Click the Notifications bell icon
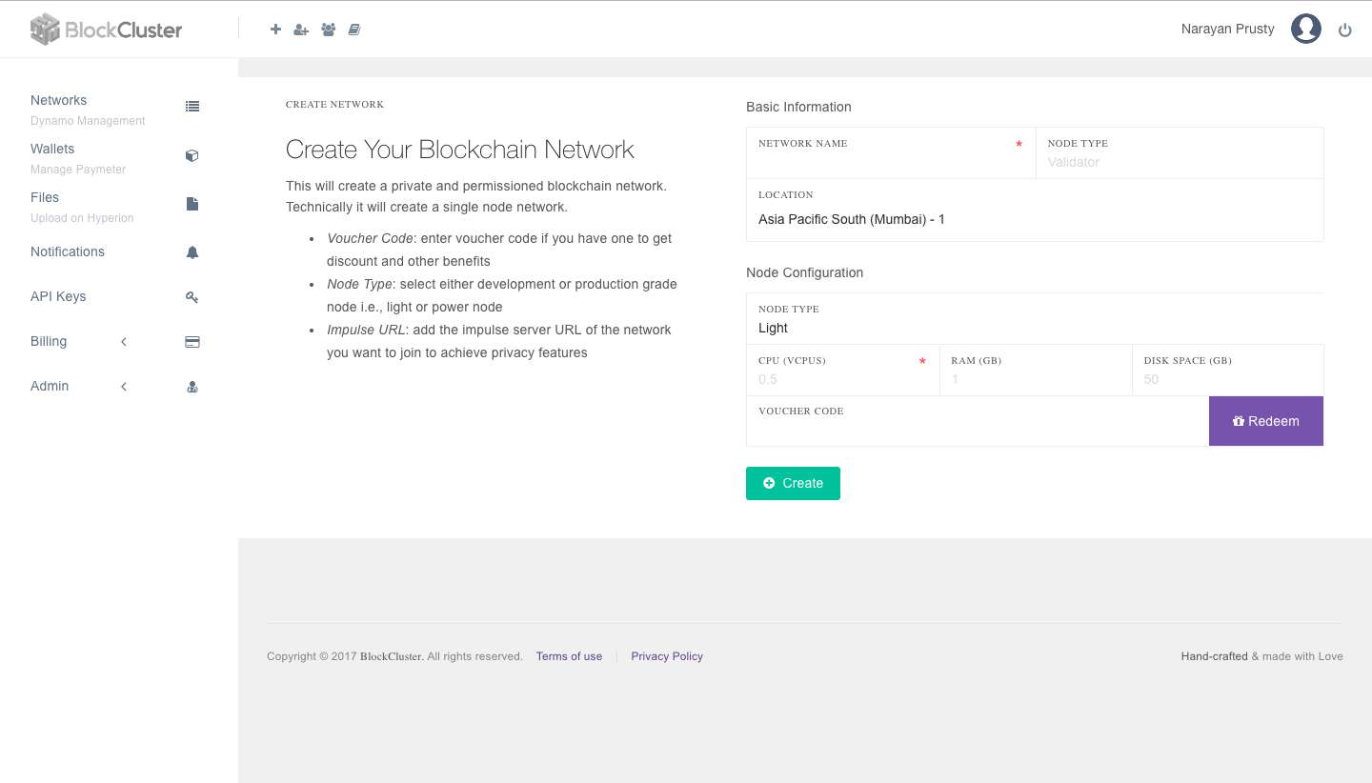The height and width of the screenshot is (783, 1372). pos(192,251)
